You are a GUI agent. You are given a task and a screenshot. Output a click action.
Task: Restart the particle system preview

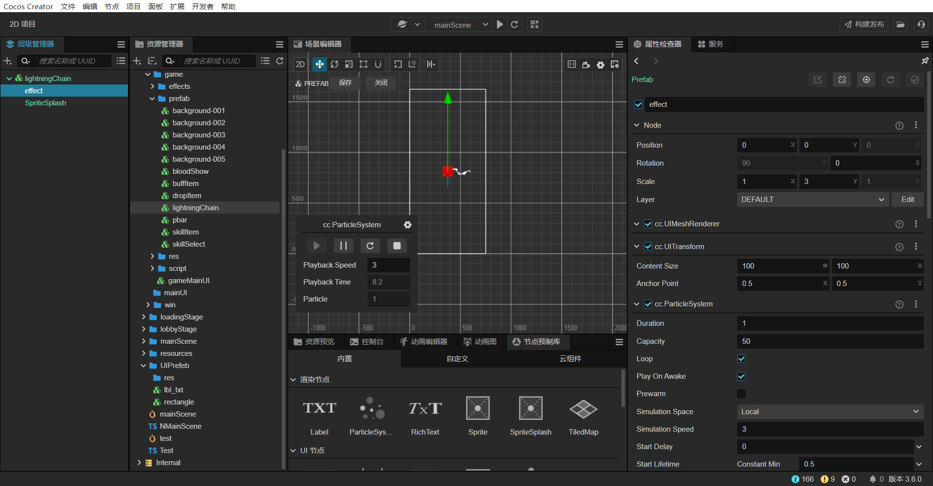coord(370,246)
